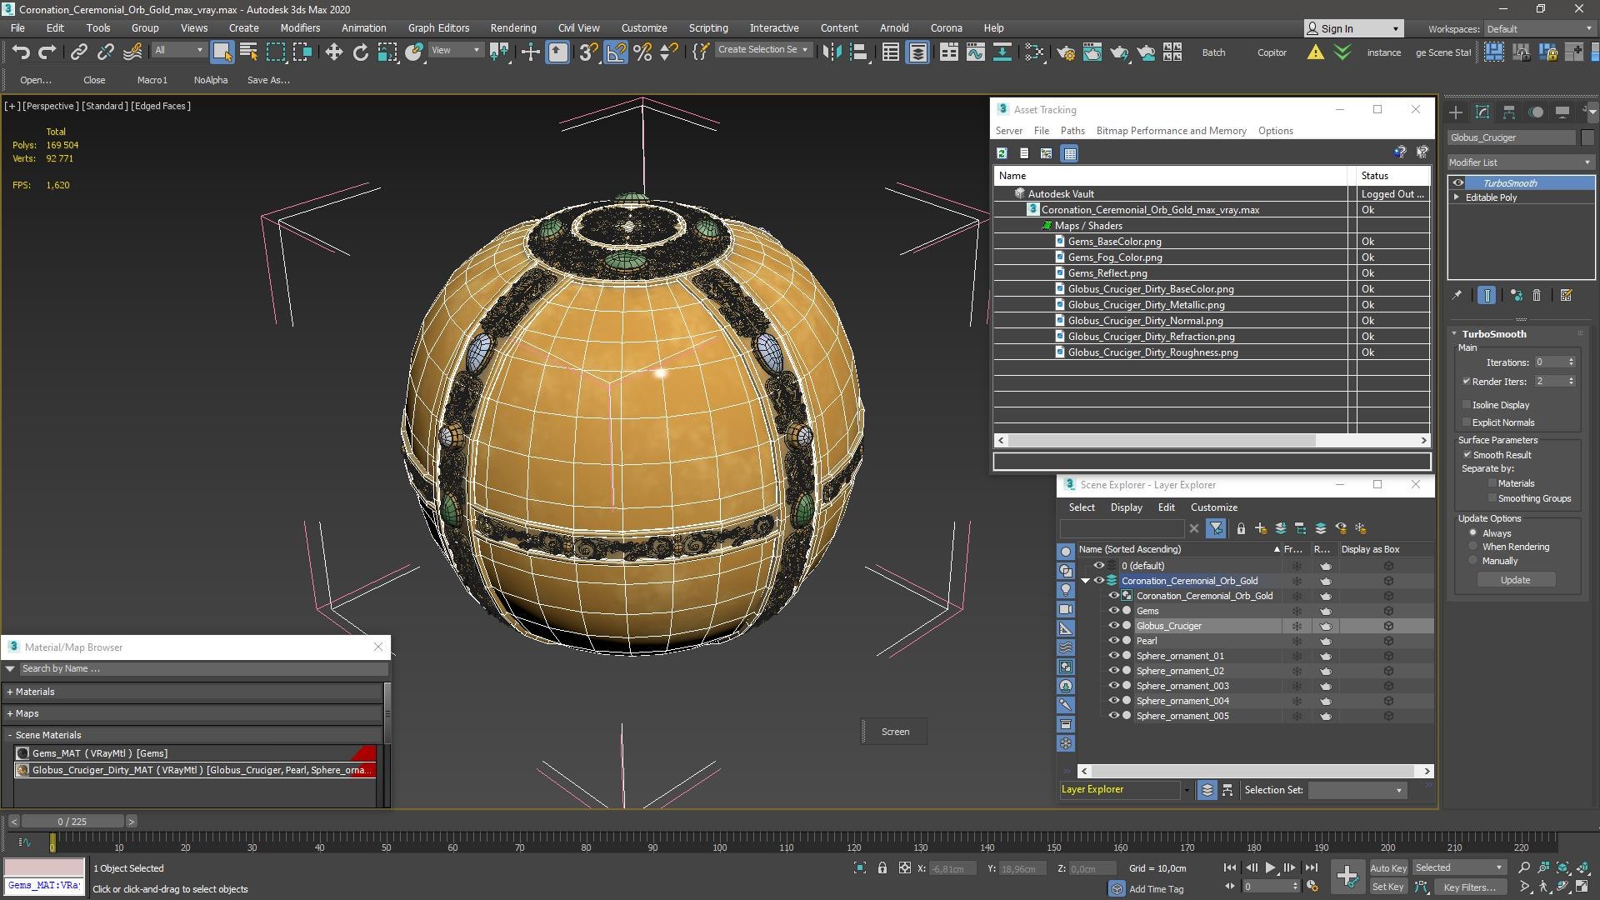Viewport: 1600px width, 900px height.
Task: Toggle Selection Lock padlock in status bar
Action: 882,868
